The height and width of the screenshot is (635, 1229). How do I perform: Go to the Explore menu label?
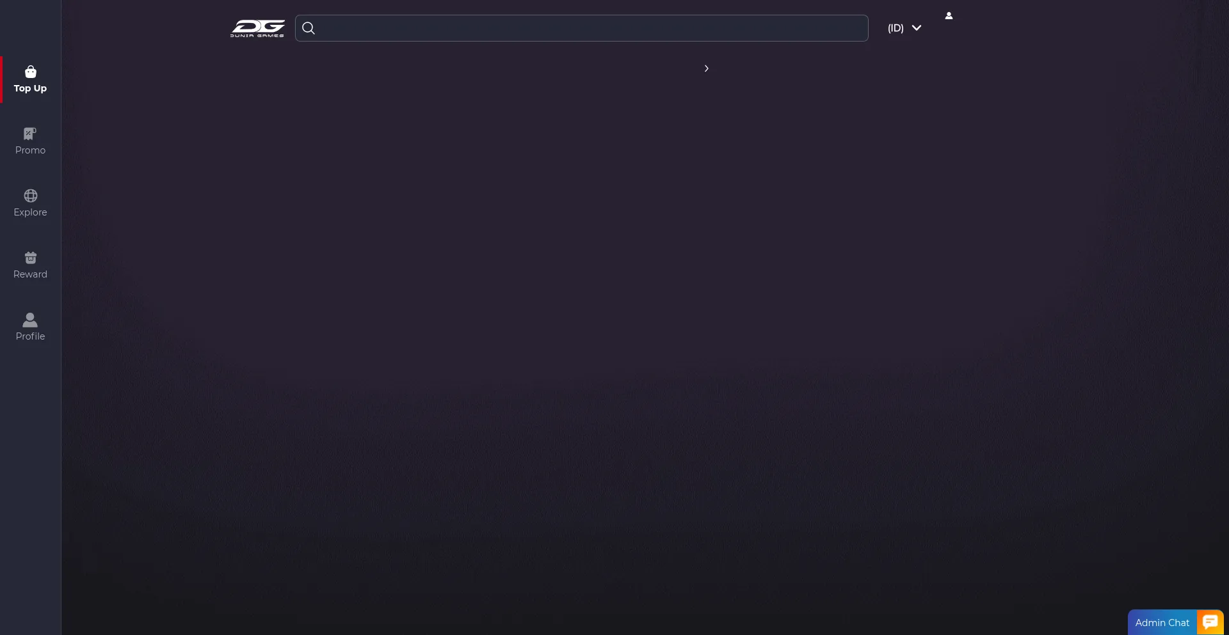(x=30, y=212)
